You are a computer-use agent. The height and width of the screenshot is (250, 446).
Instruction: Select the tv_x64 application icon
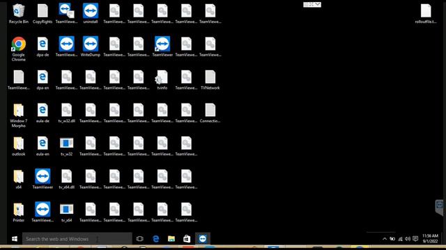[67, 212]
